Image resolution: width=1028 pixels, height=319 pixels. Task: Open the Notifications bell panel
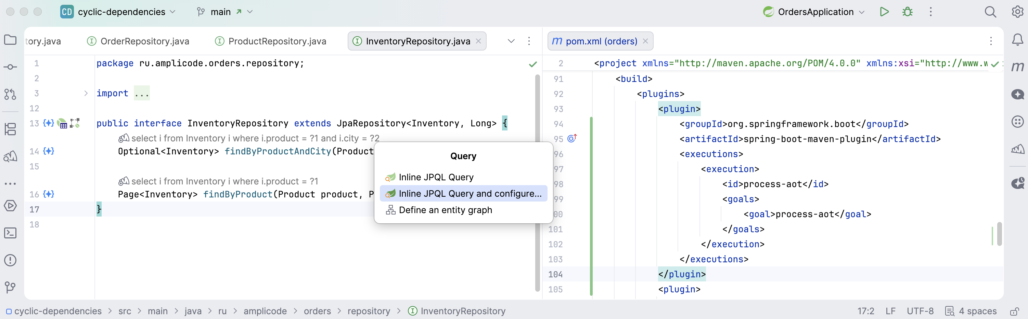coord(1017,40)
